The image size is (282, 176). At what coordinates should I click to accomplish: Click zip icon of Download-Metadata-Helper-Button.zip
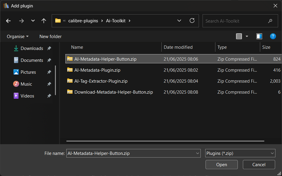(x=70, y=92)
